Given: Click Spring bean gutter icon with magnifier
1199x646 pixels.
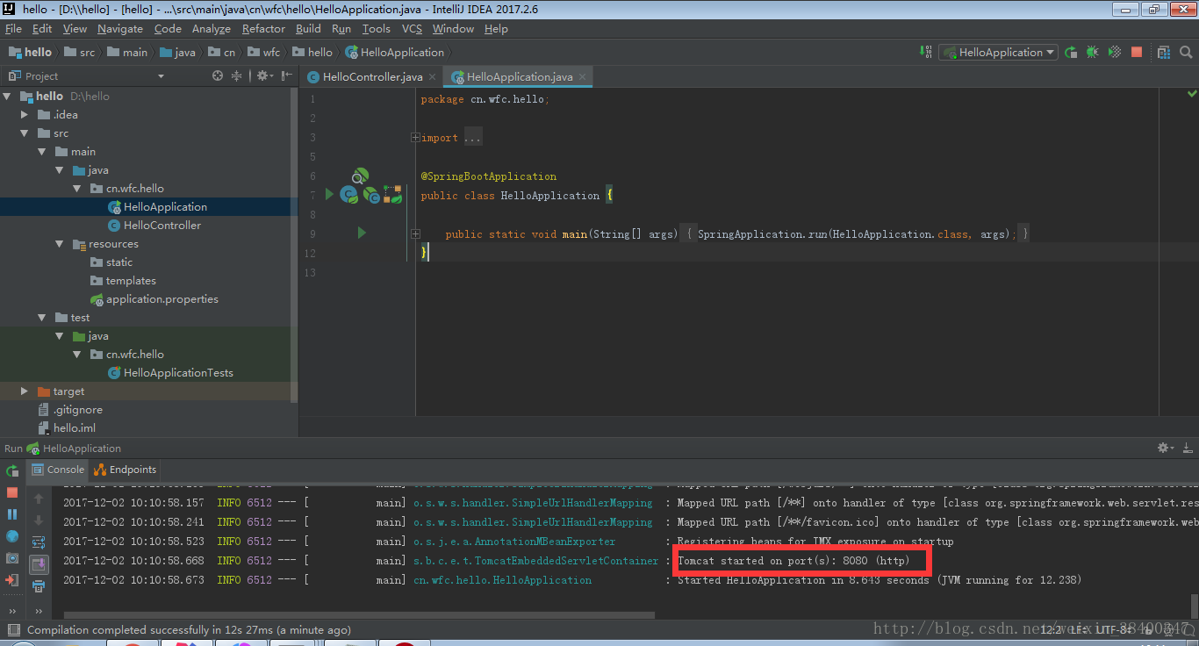Looking at the screenshot, I should click(360, 176).
